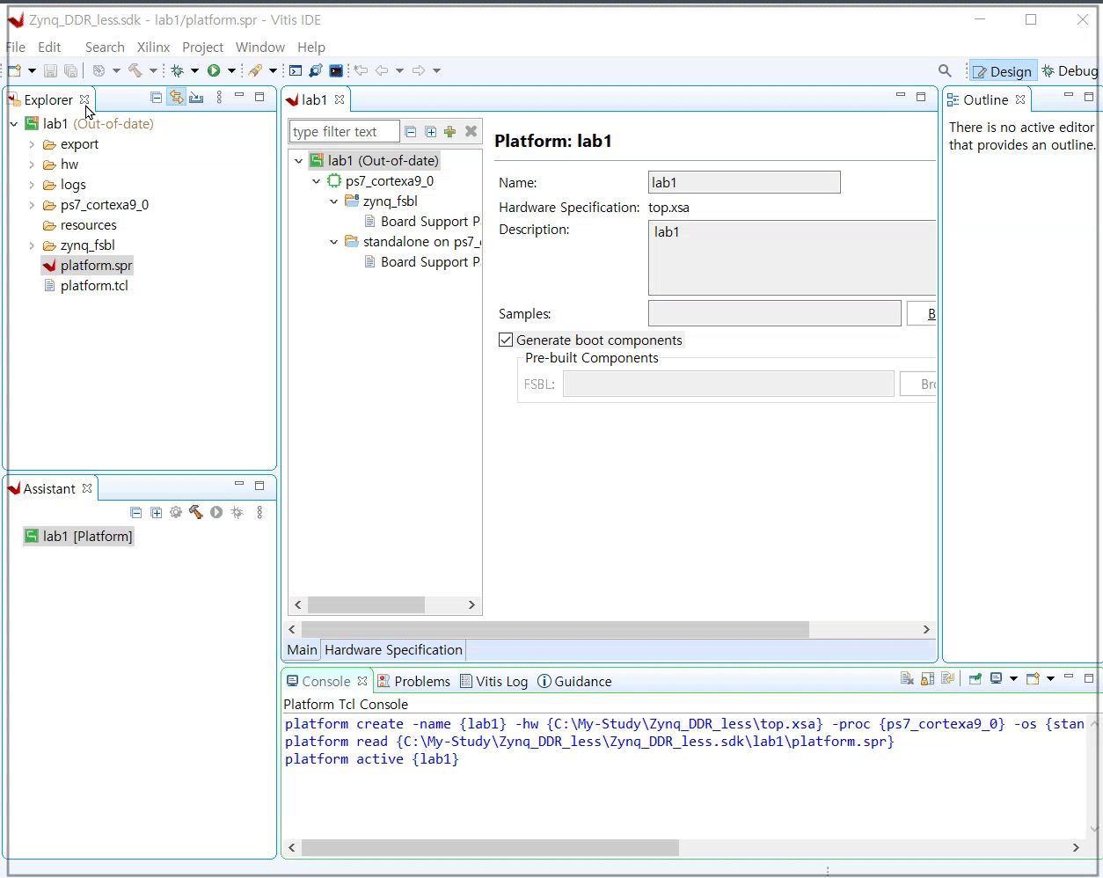The image size is (1103, 878).
Task: Click the Build hammer icon in main toolbar
Action: [x=135, y=70]
